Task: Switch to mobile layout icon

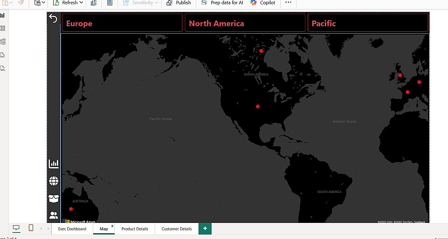Action: tap(31, 227)
